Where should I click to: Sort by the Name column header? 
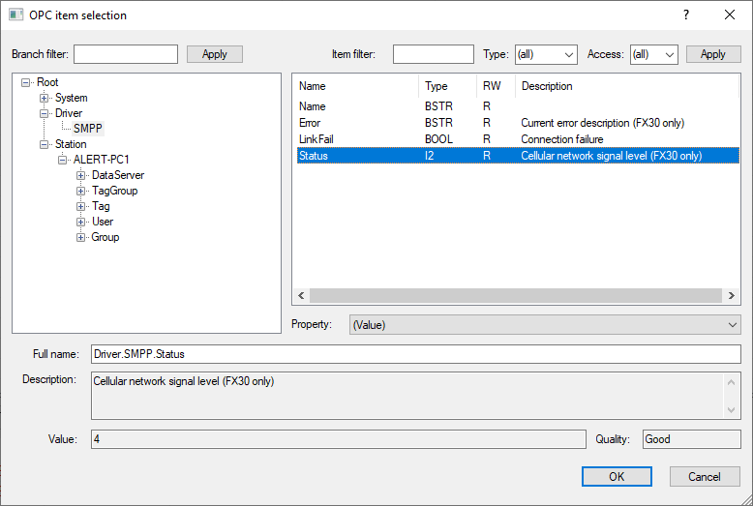click(x=356, y=86)
